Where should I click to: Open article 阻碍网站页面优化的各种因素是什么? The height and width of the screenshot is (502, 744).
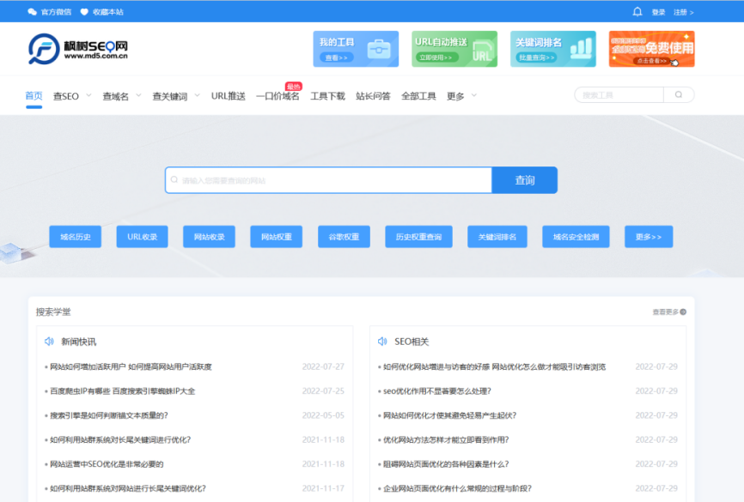coord(446,464)
